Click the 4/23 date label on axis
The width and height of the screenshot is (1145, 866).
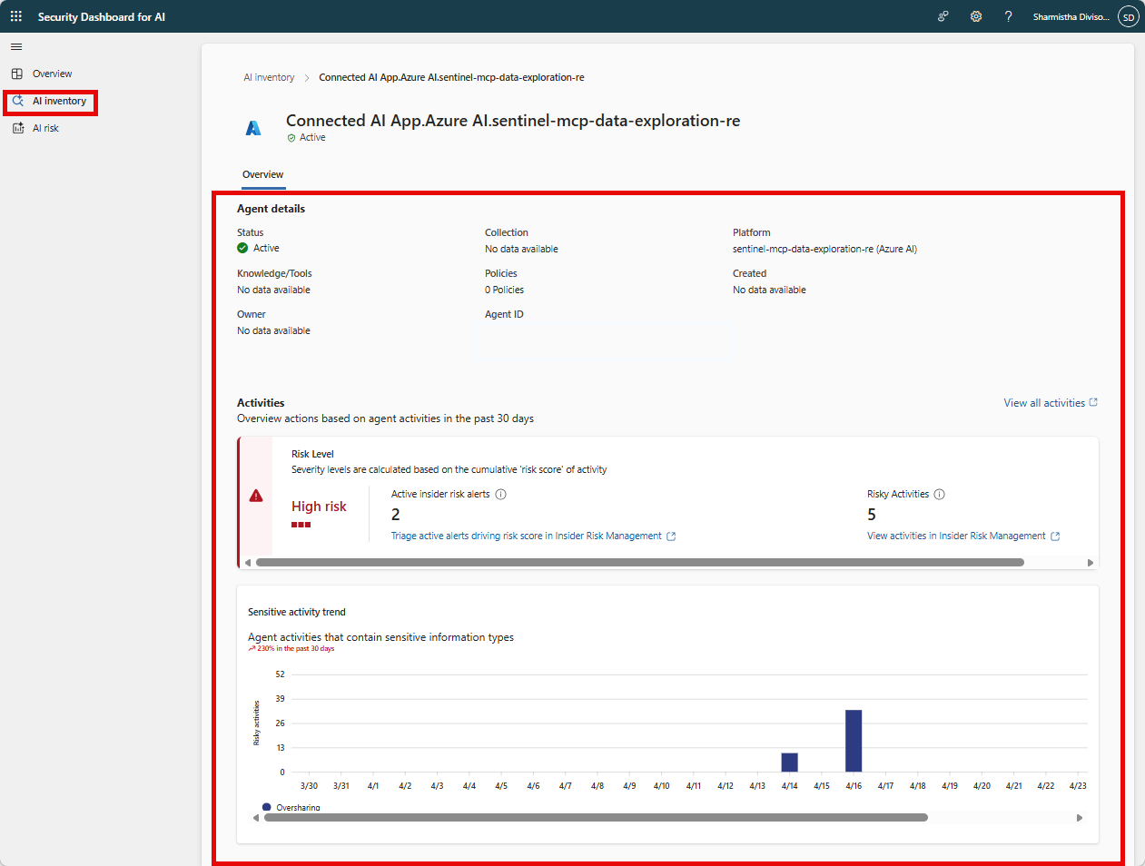(x=1078, y=786)
